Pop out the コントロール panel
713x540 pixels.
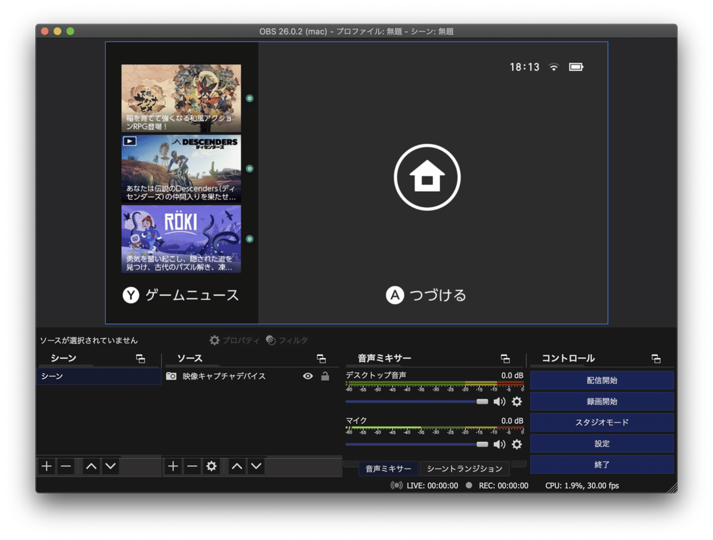click(656, 358)
